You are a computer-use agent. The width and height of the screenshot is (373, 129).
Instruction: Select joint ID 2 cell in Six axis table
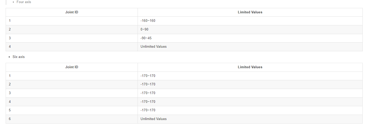pos(72,84)
